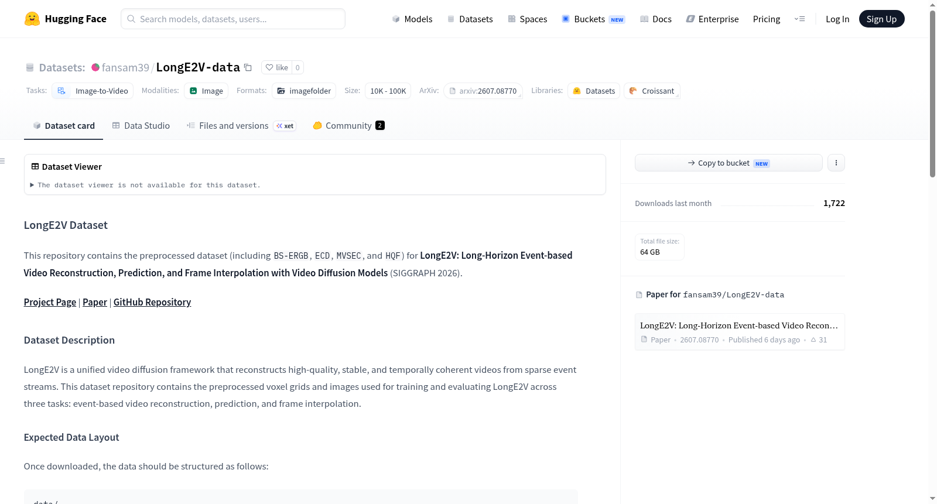
Task: Click the Datasets breadcrumb label
Action: click(62, 67)
